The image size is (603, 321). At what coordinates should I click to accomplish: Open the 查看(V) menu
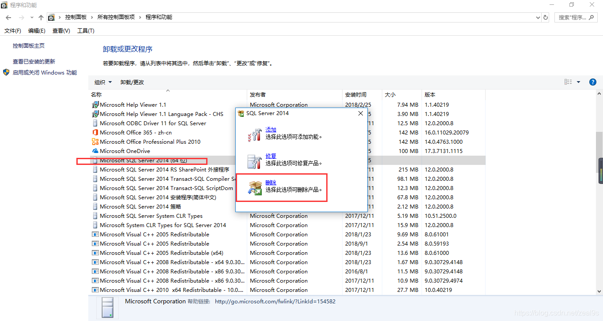(61, 31)
